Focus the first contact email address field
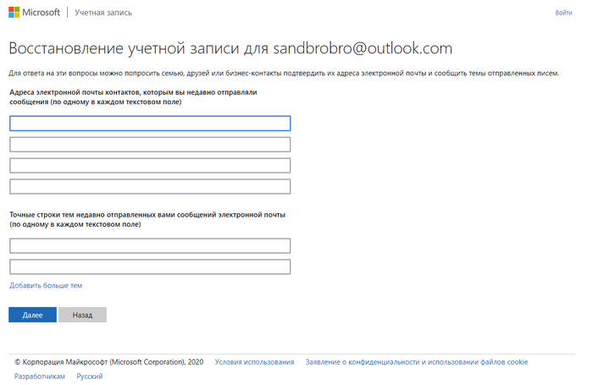This screenshot has height=385, width=593. 150,124
